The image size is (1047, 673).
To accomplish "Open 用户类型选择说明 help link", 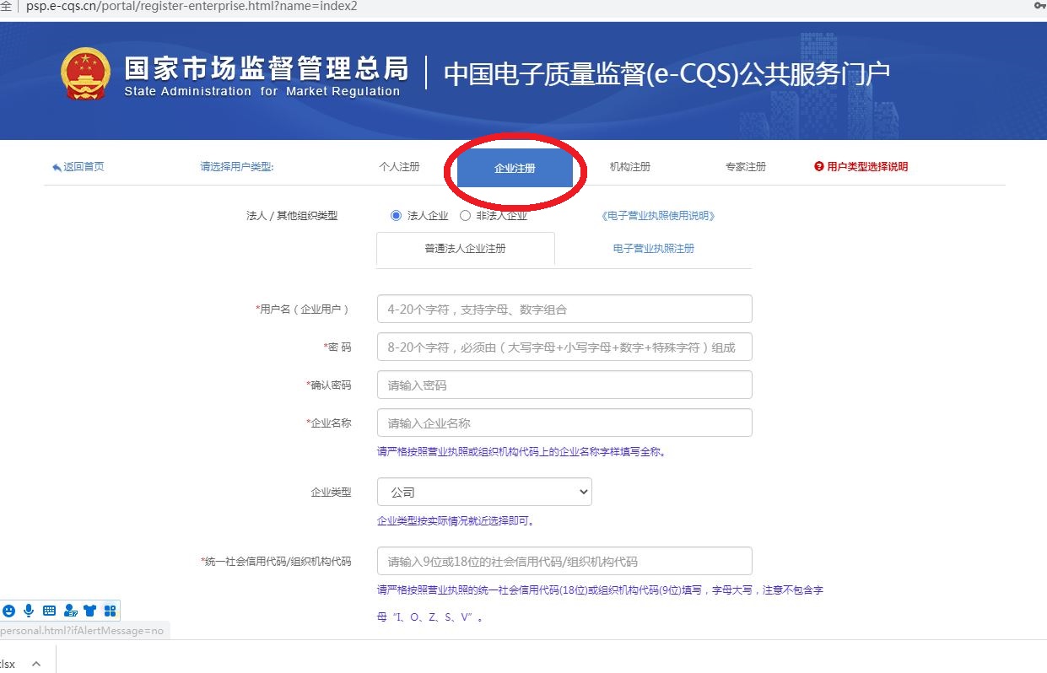I will (x=861, y=167).
